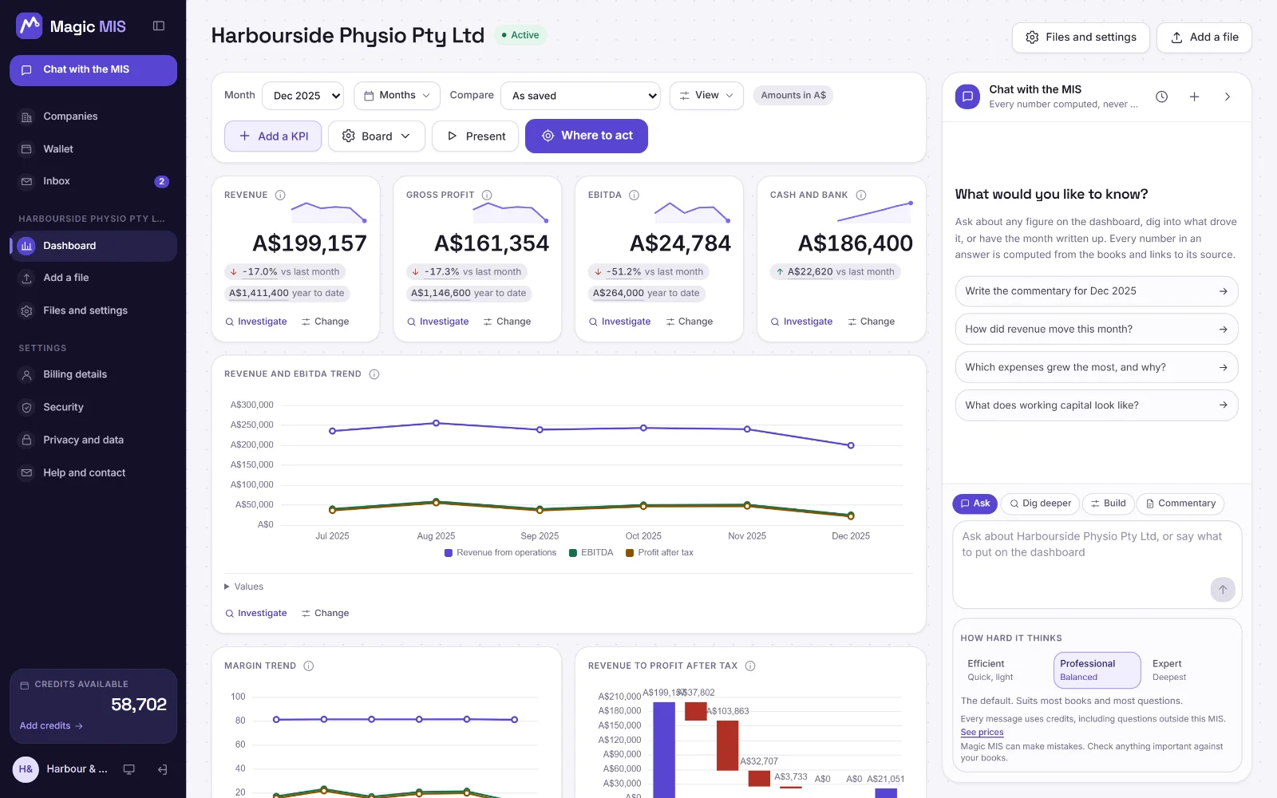Toggle the Revenue from operations legend swatch
Screen dimensions: 1277x798
[449, 553]
